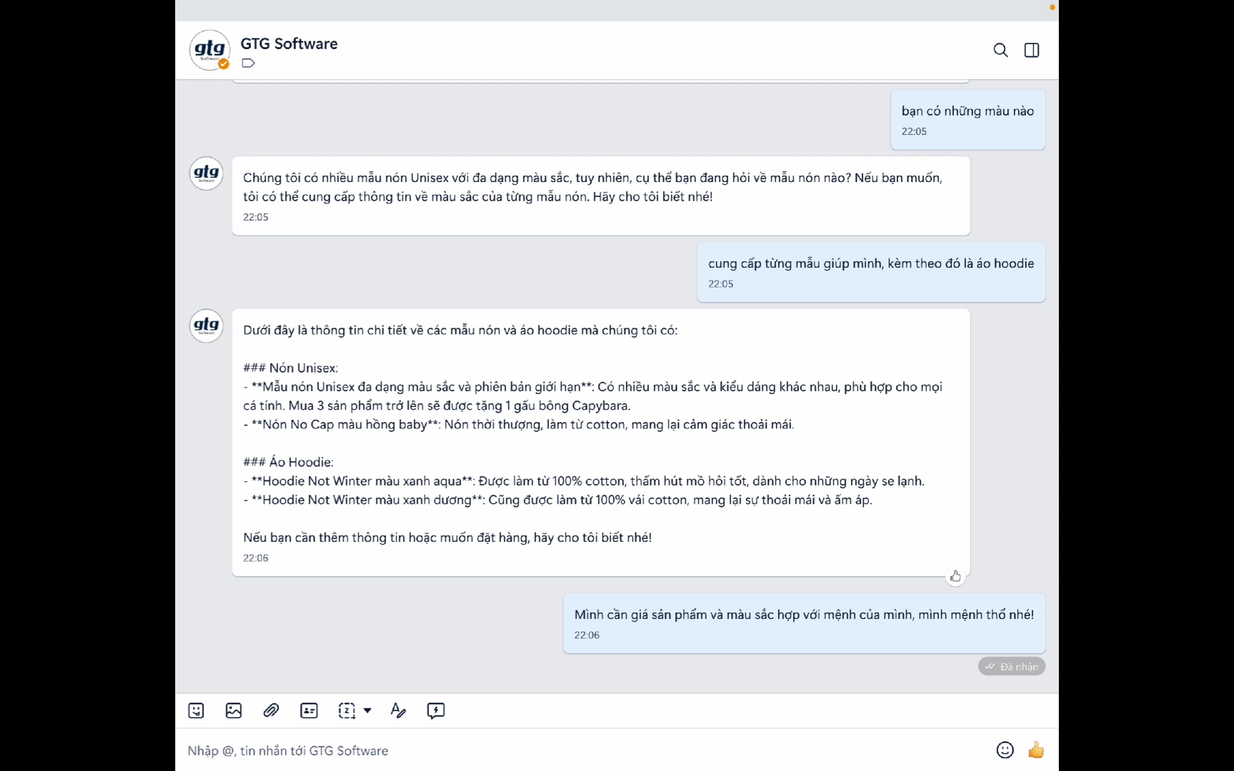Send a contact card via the toolbar
Viewport: 1234px width, 771px height.
click(309, 710)
